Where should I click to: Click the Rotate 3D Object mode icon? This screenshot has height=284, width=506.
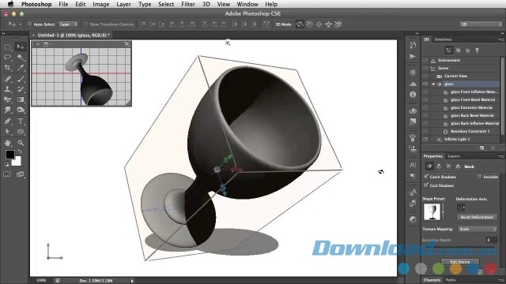click(x=300, y=24)
